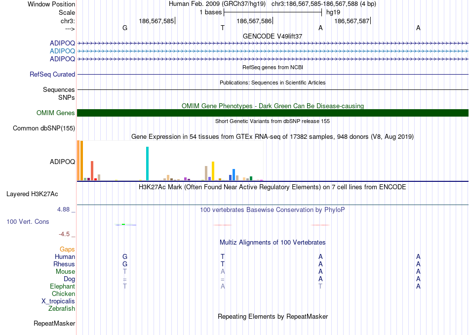
Task: Click the hg19 label beside the scale bar
Action: coord(333,12)
